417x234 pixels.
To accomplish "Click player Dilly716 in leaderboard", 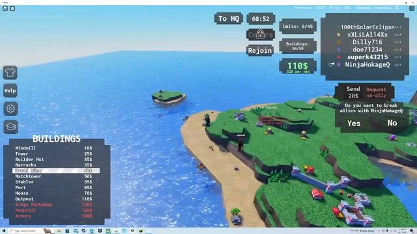I will click(x=367, y=42).
